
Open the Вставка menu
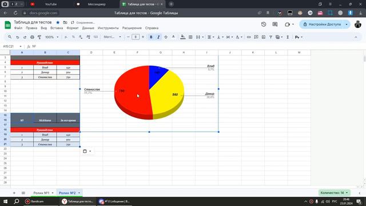[x=57, y=28]
